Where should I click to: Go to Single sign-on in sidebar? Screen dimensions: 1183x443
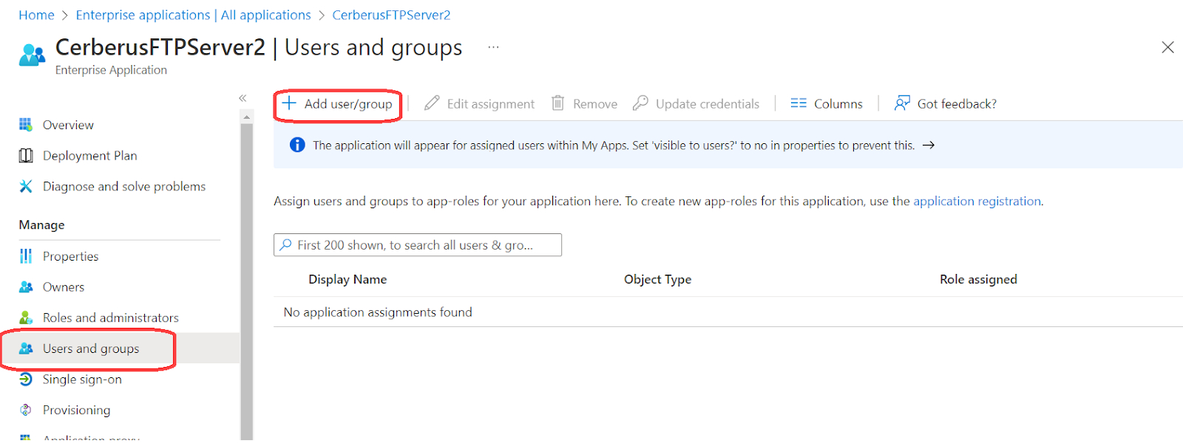[x=82, y=380]
